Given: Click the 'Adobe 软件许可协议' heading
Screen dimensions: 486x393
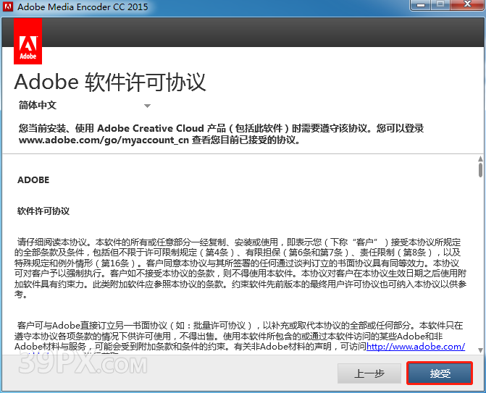Looking at the screenshot, I should pyautogui.click(x=110, y=83).
